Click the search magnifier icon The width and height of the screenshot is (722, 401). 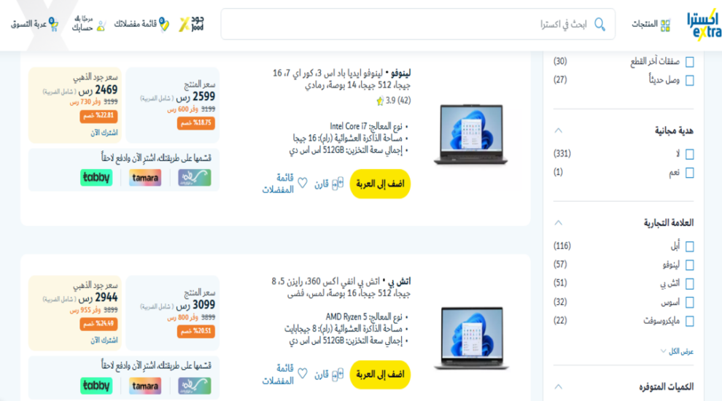(599, 24)
